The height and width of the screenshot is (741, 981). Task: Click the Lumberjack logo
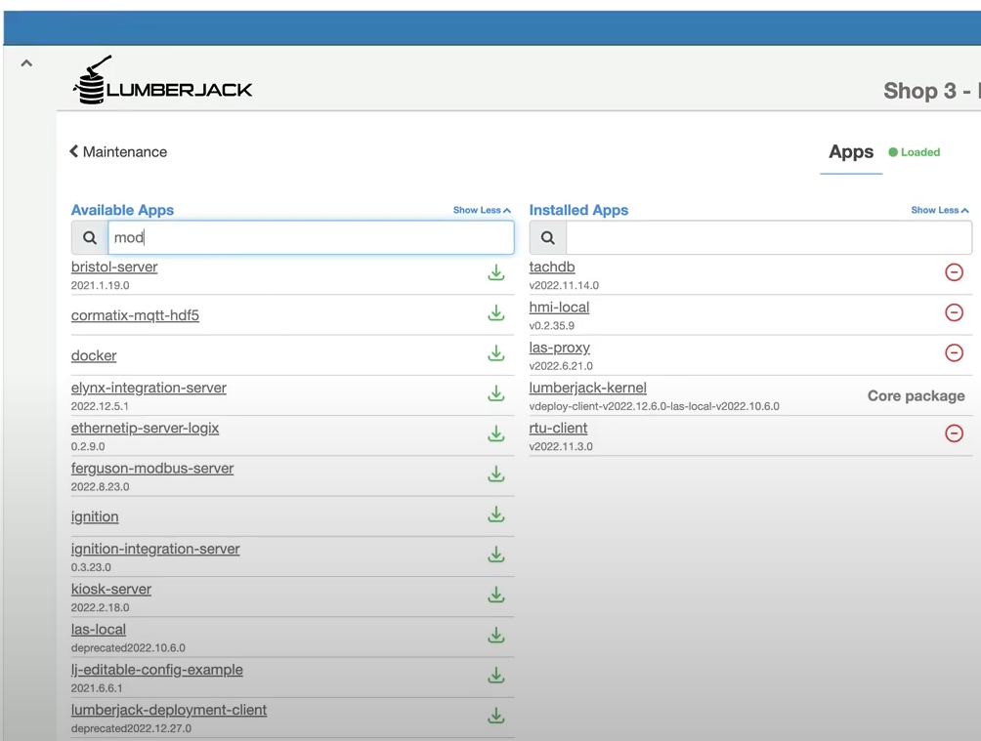point(162,80)
